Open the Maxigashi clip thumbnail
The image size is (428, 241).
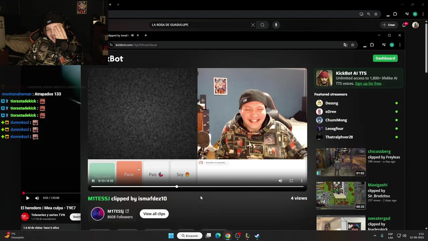tap(341, 195)
